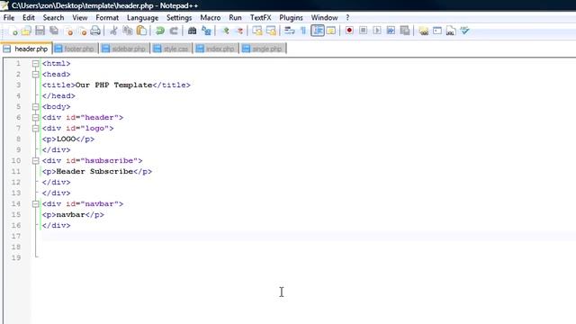The width and height of the screenshot is (576, 324).
Task: Open the Plugins menu
Action: pyautogui.click(x=291, y=18)
